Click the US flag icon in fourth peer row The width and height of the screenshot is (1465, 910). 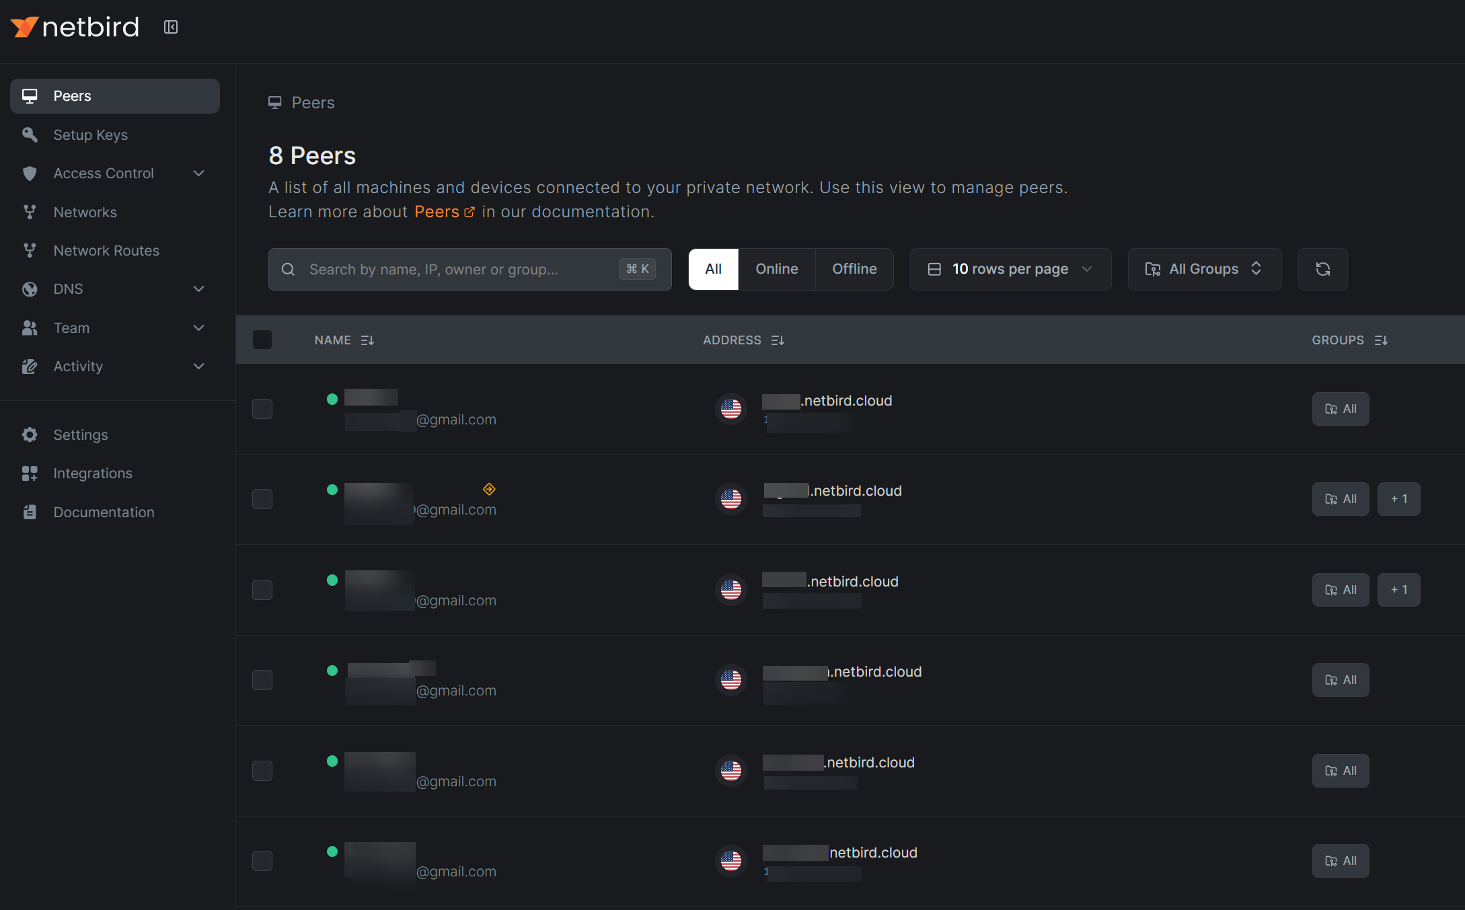[731, 680]
